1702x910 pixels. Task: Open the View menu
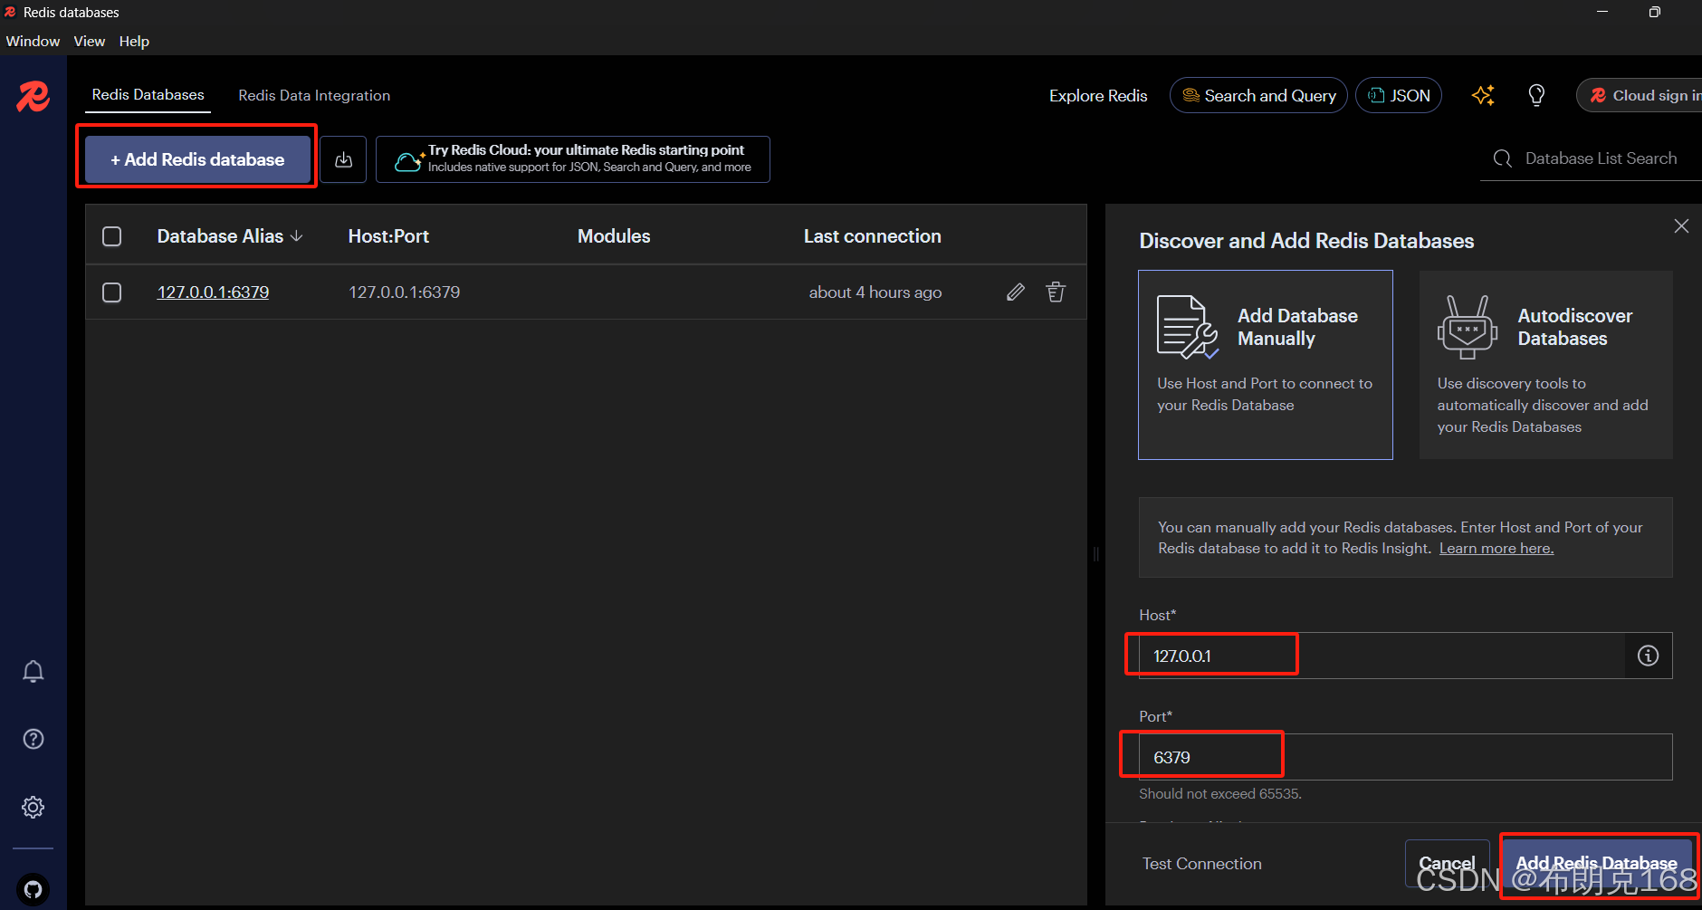tap(90, 42)
